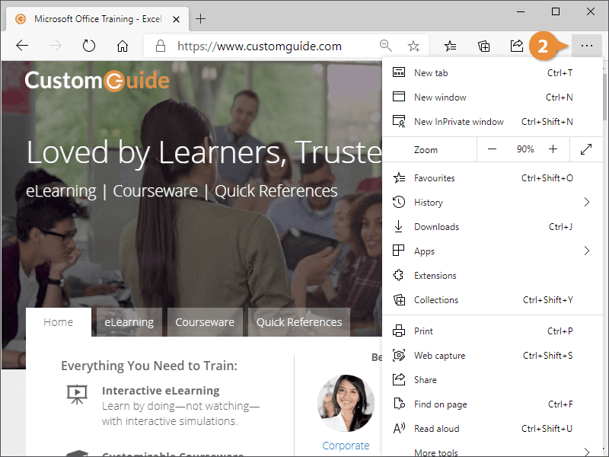The width and height of the screenshot is (609, 457).
Task: Open Settings and more ellipsis menu
Action: pyautogui.click(x=586, y=46)
